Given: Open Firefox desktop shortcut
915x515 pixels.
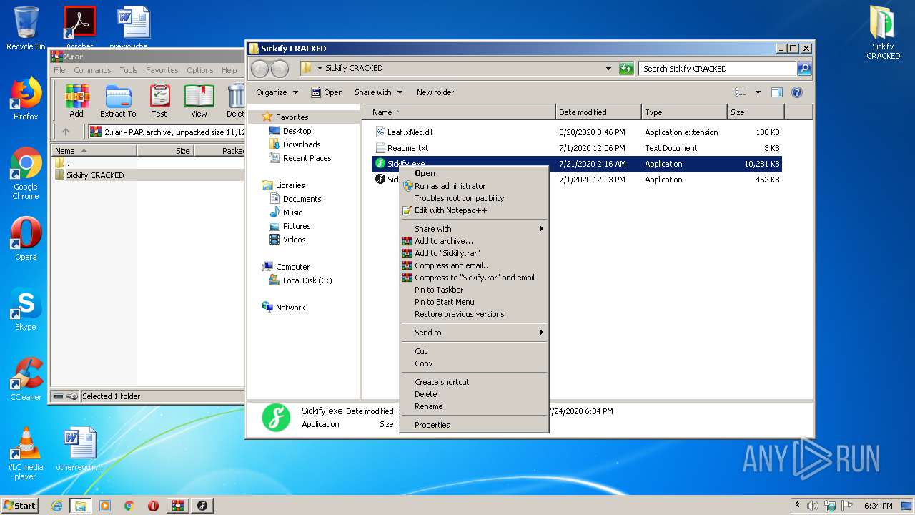Looking at the screenshot, I should tap(26, 99).
